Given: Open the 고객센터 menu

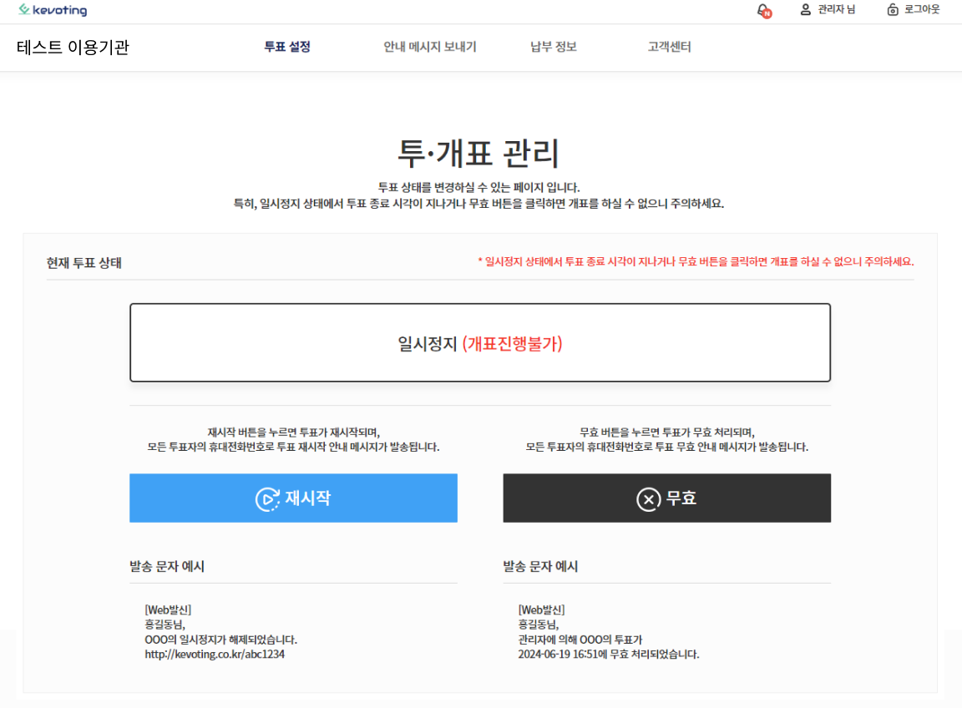Looking at the screenshot, I should click(669, 47).
